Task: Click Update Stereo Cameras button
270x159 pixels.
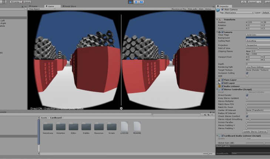Action: (254, 131)
